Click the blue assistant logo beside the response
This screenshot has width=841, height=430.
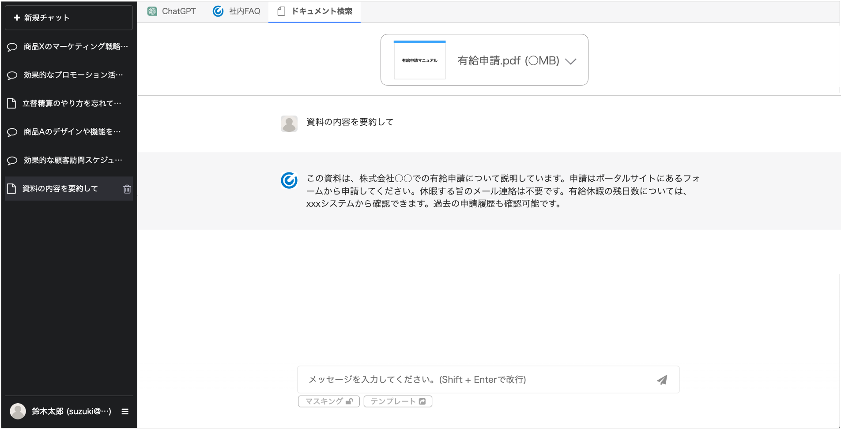(x=289, y=180)
